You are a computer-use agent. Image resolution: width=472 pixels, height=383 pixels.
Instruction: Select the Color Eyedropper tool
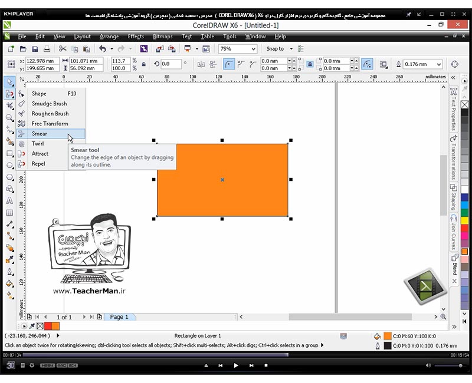(x=9, y=259)
